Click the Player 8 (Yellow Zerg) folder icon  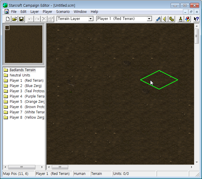pos(6,117)
